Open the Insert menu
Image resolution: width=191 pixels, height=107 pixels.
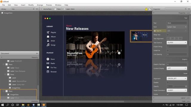[x=23, y=5]
